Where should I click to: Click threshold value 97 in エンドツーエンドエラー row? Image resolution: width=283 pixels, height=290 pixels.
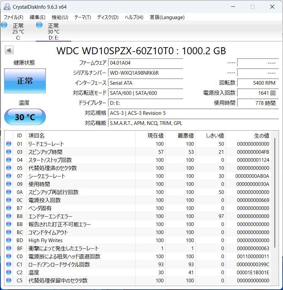[x=221, y=216]
